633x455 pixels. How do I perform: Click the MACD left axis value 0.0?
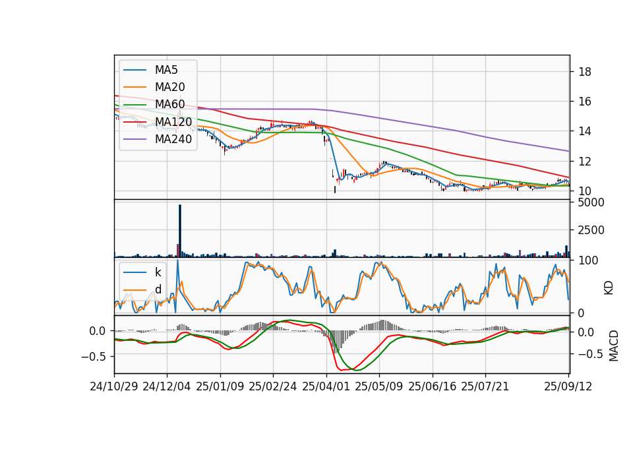click(x=97, y=331)
